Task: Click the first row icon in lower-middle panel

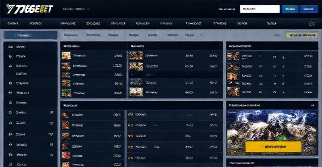Action: pos(130,115)
